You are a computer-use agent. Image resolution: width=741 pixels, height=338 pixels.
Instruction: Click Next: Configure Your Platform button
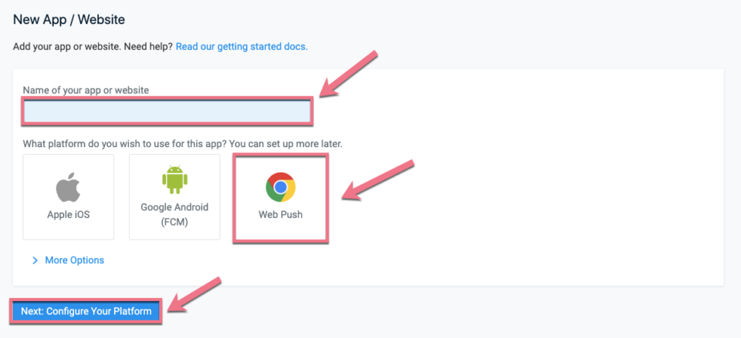(x=86, y=312)
